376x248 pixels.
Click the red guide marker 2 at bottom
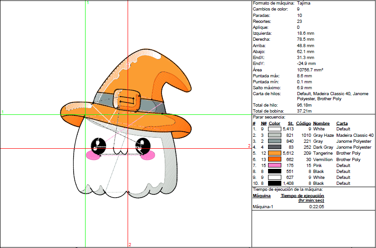coord(130,244)
